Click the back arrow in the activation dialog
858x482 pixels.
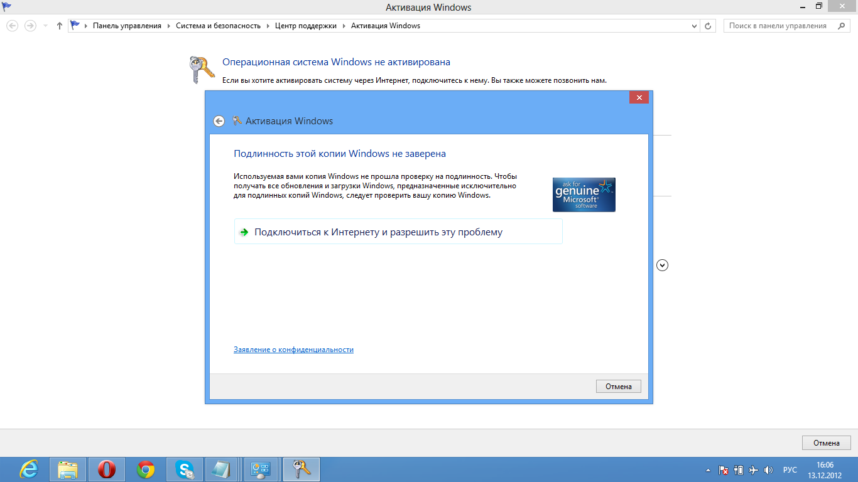coord(219,121)
